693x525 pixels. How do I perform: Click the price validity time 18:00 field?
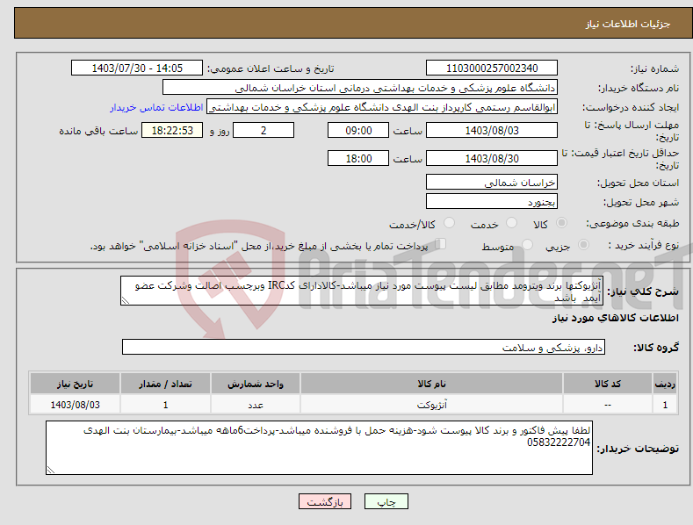[358, 158]
